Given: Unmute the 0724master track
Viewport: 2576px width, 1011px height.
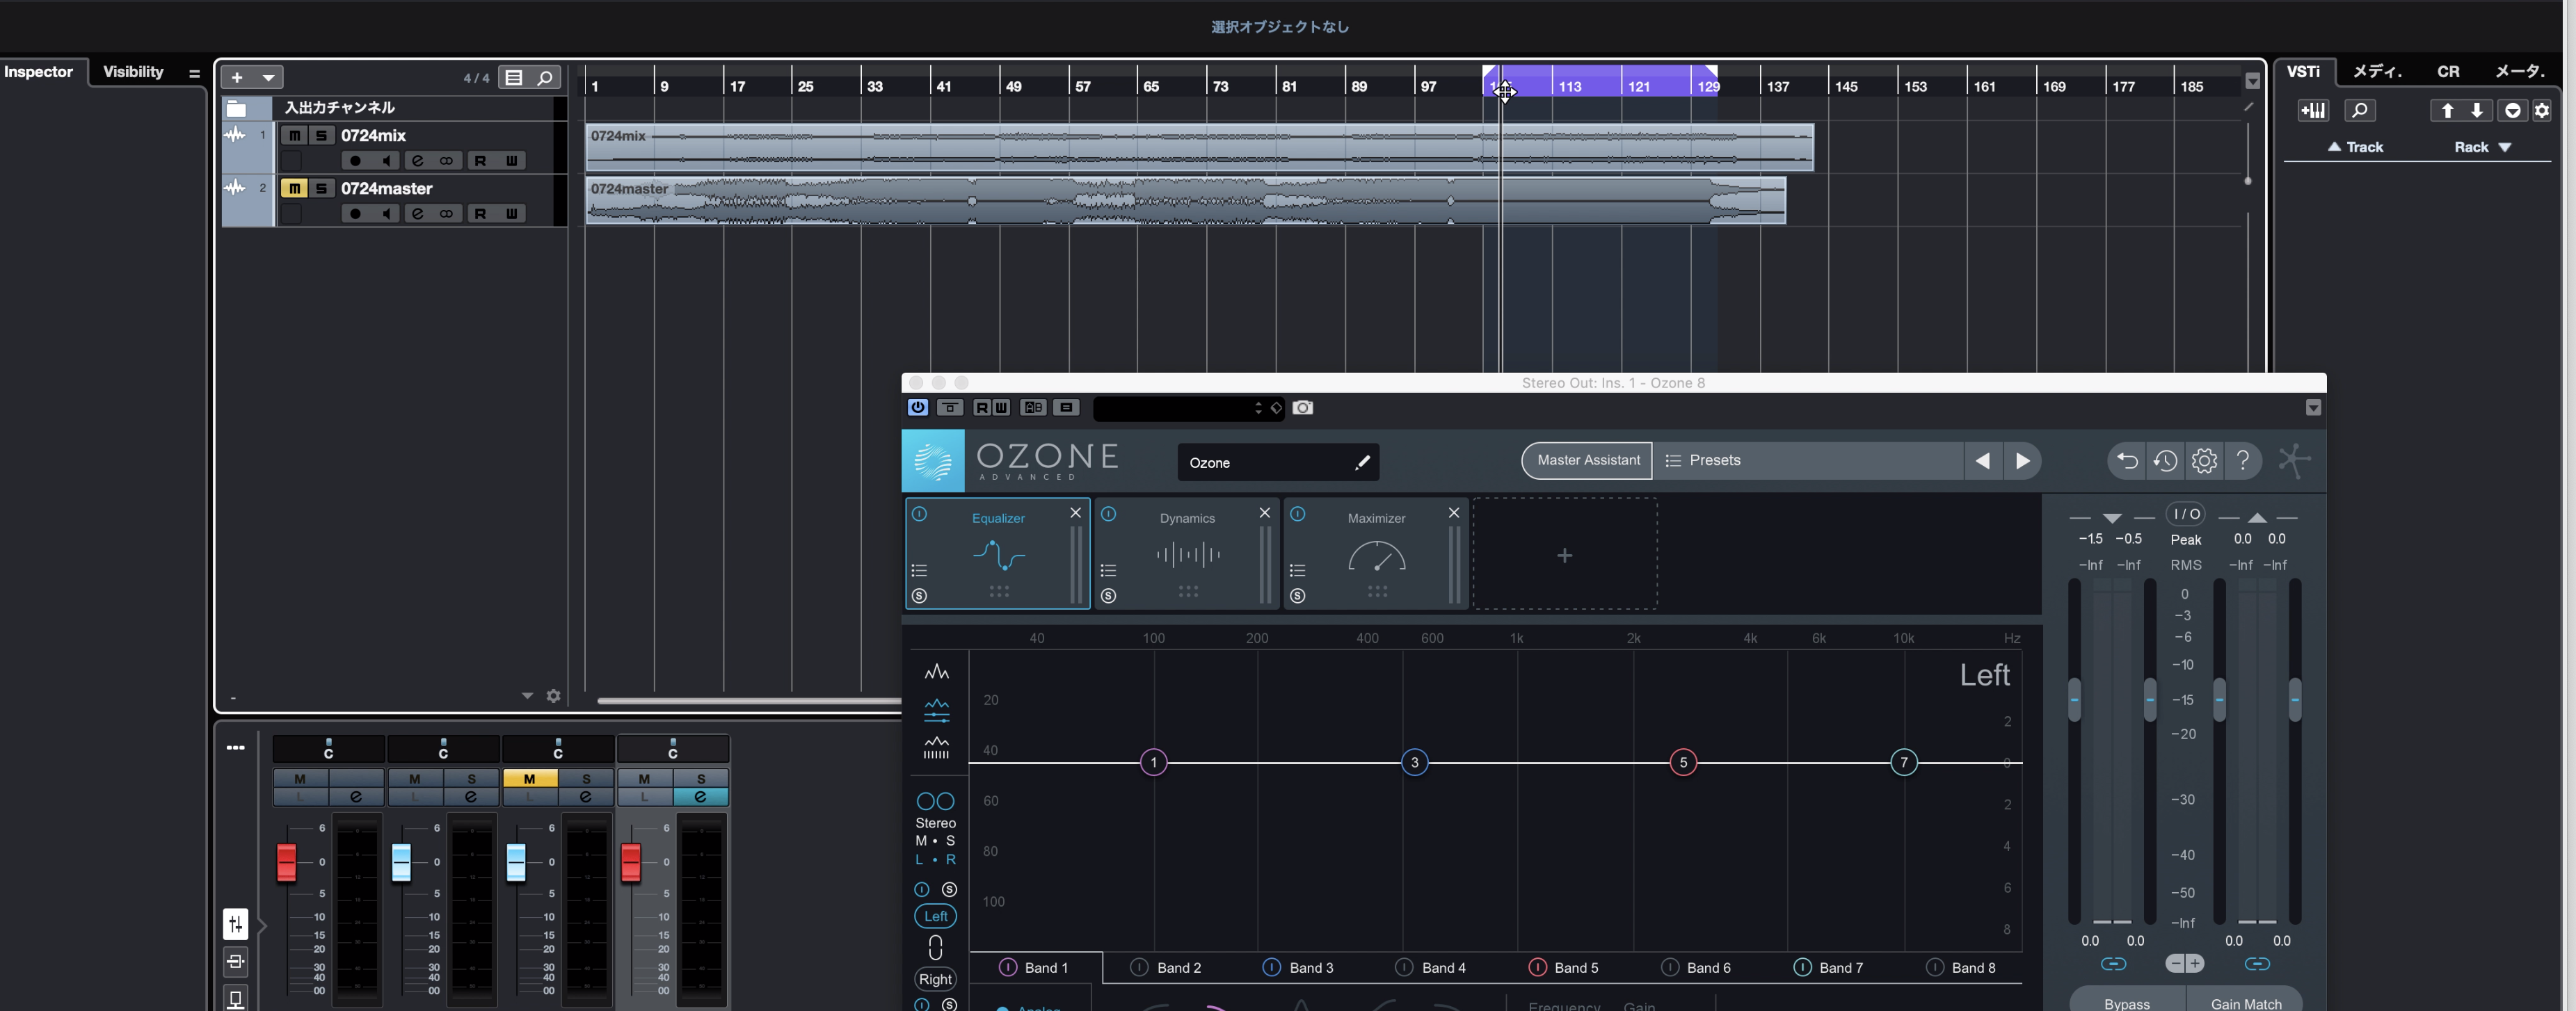Looking at the screenshot, I should (x=294, y=188).
